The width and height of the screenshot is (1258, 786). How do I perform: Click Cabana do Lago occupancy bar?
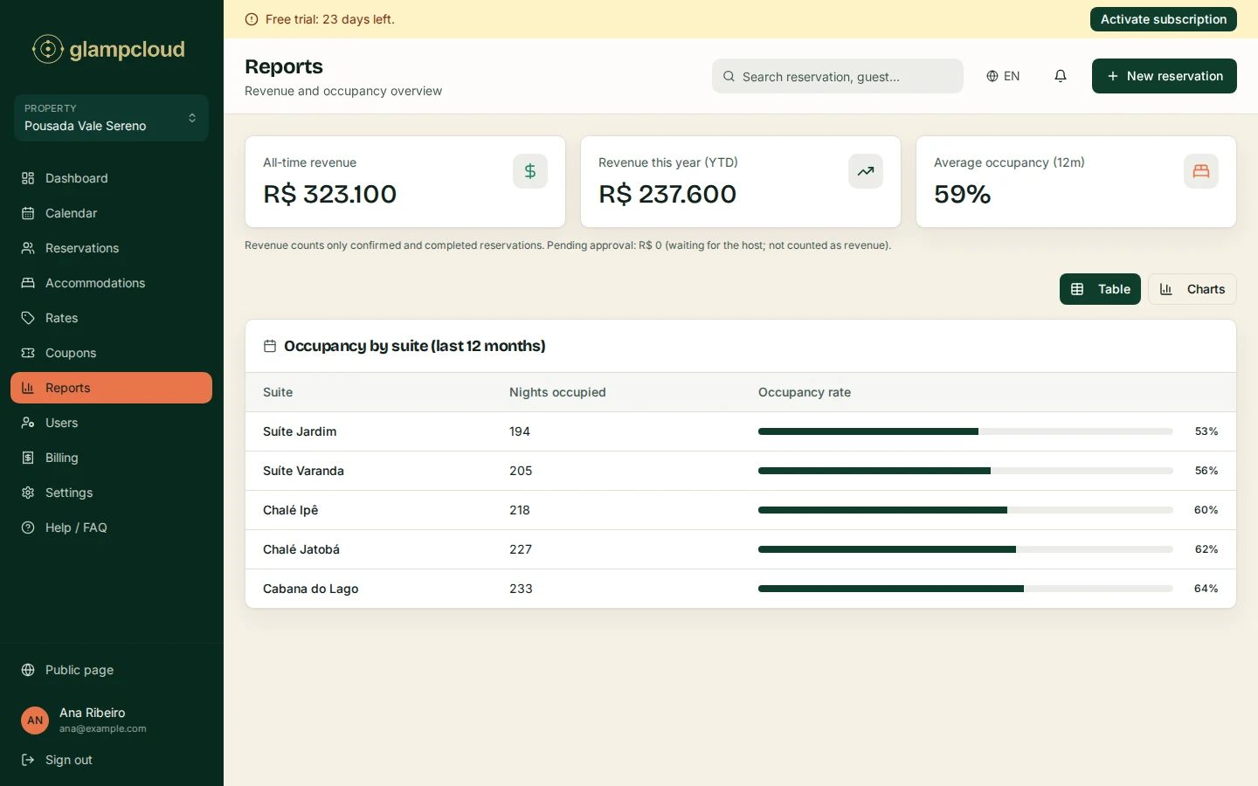tap(965, 589)
